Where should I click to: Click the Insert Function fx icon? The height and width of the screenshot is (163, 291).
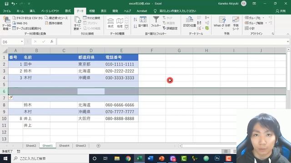pos(51,42)
